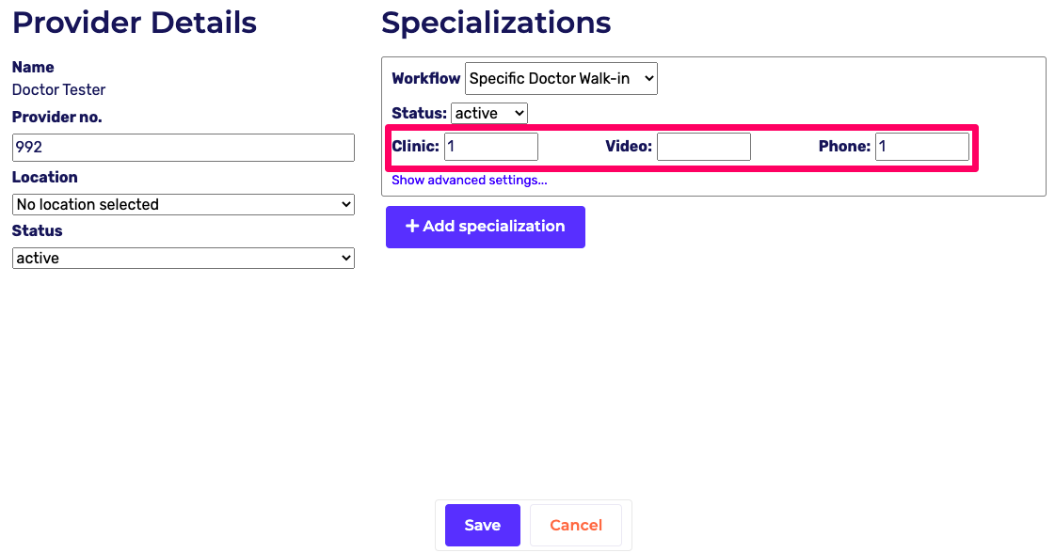
Task: Click the Workflow label
Action: [x=425, y=79]
